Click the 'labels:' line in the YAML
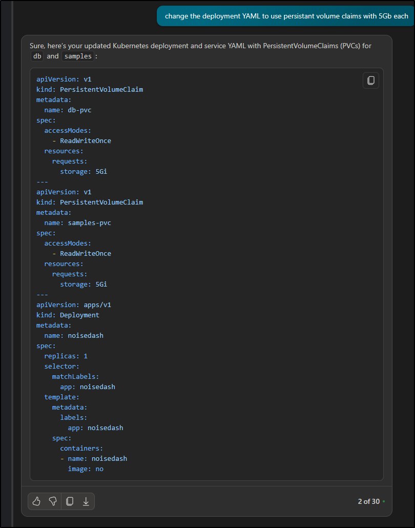 pyautogui.click(x=73, y=418)
